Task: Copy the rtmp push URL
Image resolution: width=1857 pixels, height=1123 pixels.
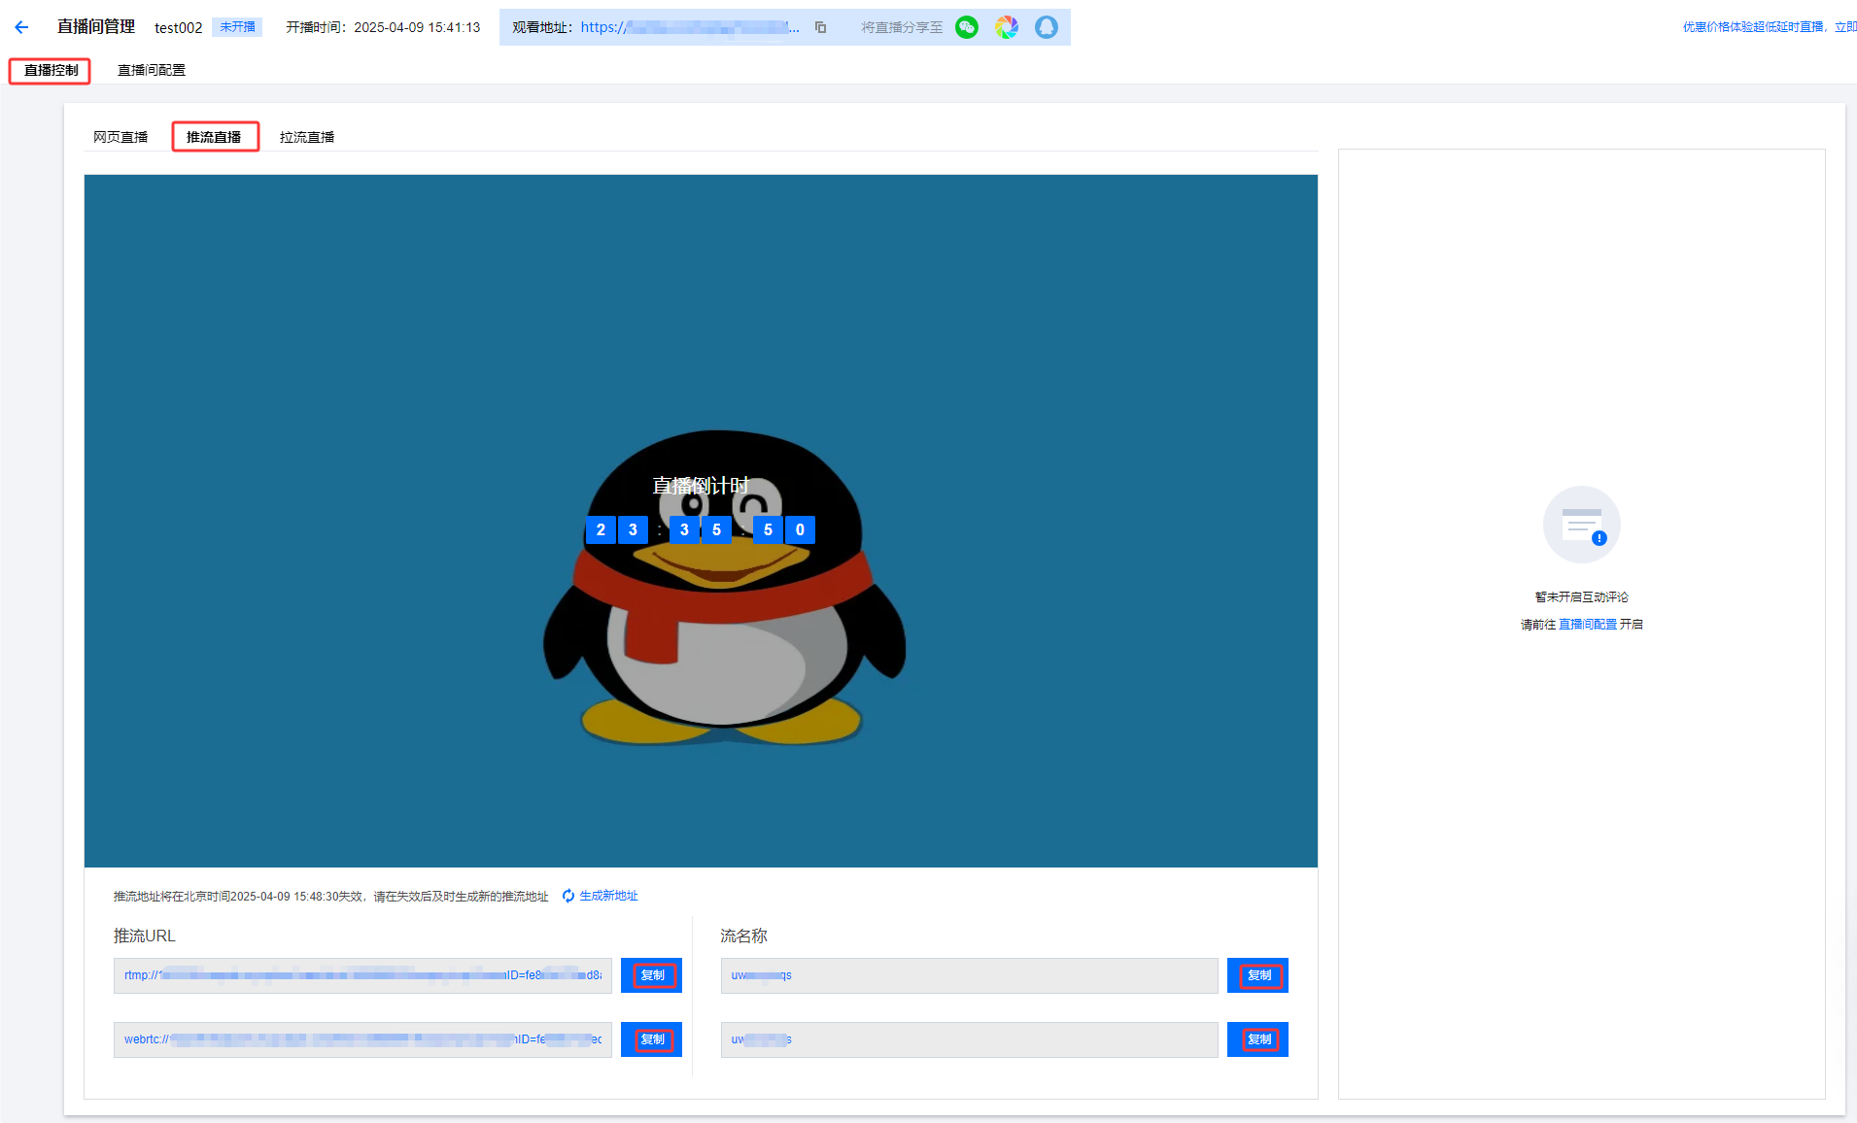Action: click(651, 975)
